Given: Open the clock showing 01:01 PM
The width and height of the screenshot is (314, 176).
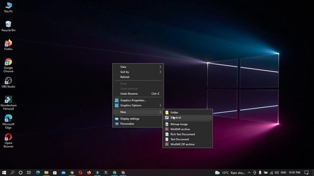Looking at the screenshot, I should pos(294,173).
